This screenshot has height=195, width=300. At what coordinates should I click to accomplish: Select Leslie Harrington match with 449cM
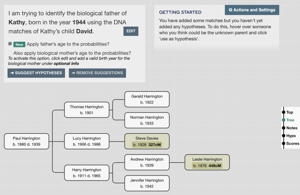[207, 162]
